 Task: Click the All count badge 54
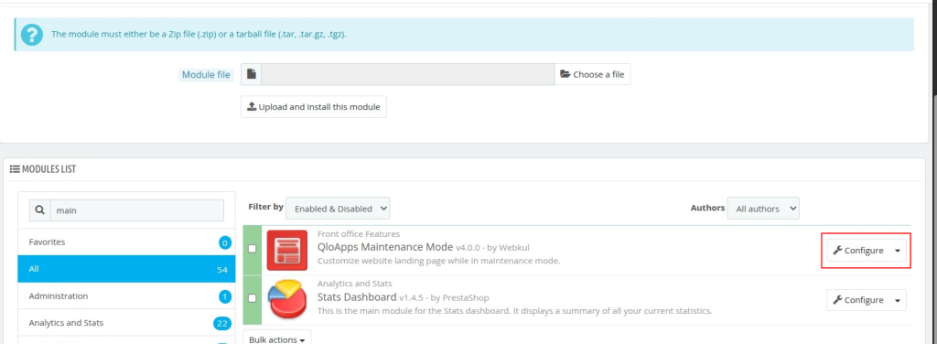(221, 270)
